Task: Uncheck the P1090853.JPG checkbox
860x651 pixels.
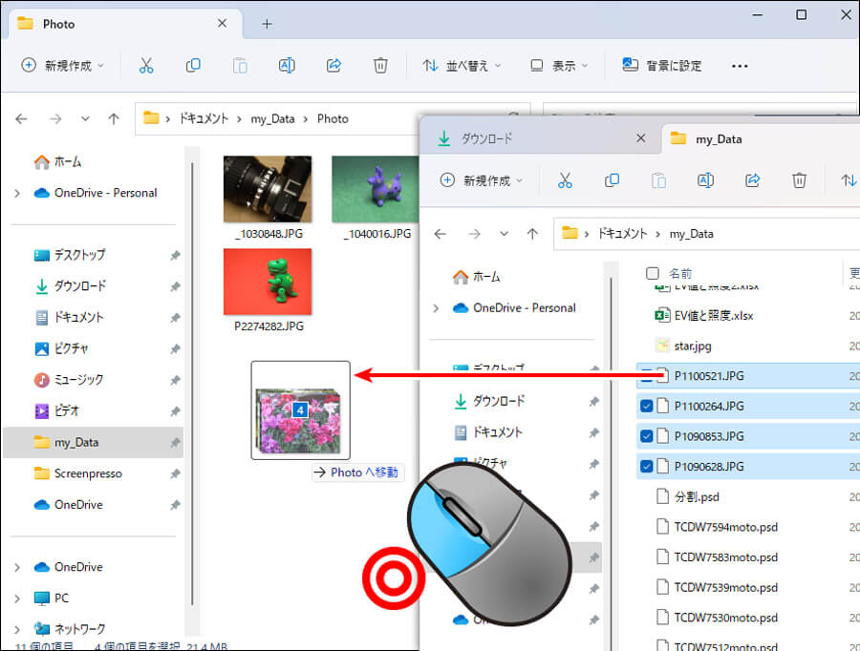Action: coord(648,436)
